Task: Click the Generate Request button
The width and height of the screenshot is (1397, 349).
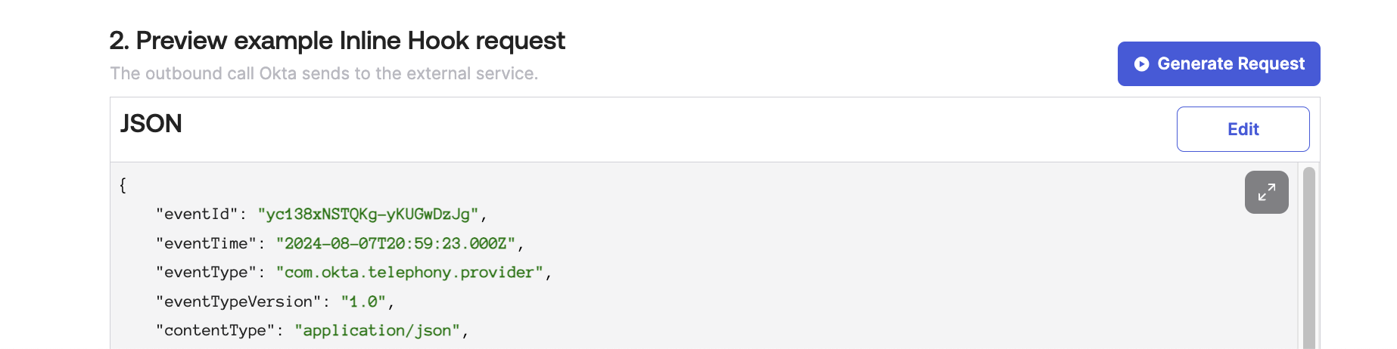Action: point(1218,64)
